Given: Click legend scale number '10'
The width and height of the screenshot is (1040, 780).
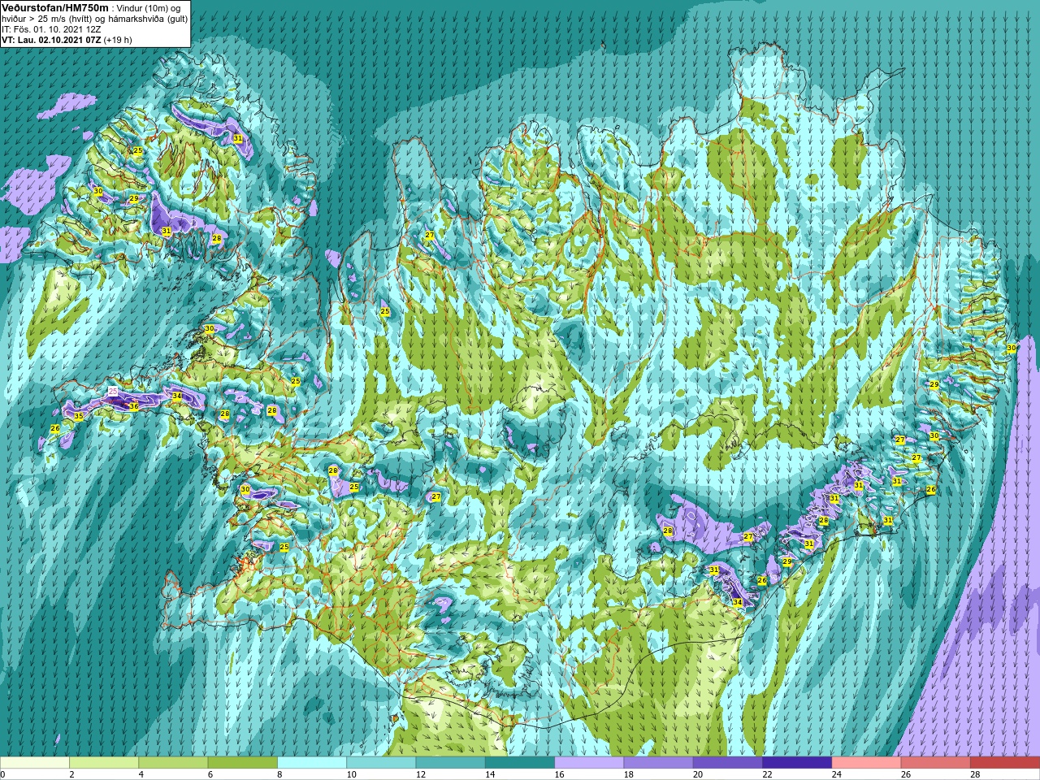Looking at the screenshot, I should [351, 774].
